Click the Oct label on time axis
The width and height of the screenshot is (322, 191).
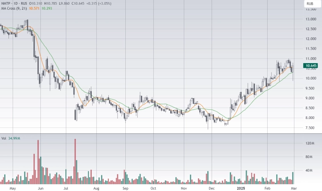(x=153, y=188)
